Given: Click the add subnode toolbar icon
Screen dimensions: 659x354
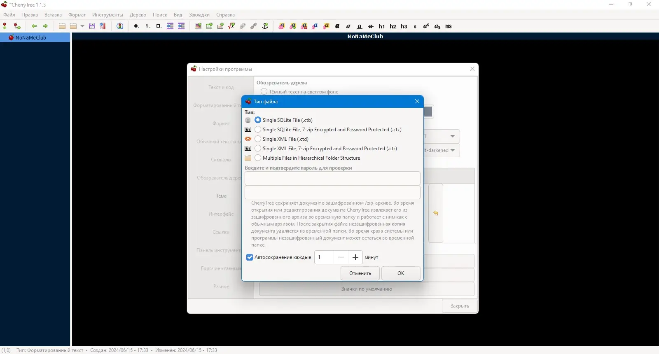Looking at the screenshot, I should click(x=17, y=26).
